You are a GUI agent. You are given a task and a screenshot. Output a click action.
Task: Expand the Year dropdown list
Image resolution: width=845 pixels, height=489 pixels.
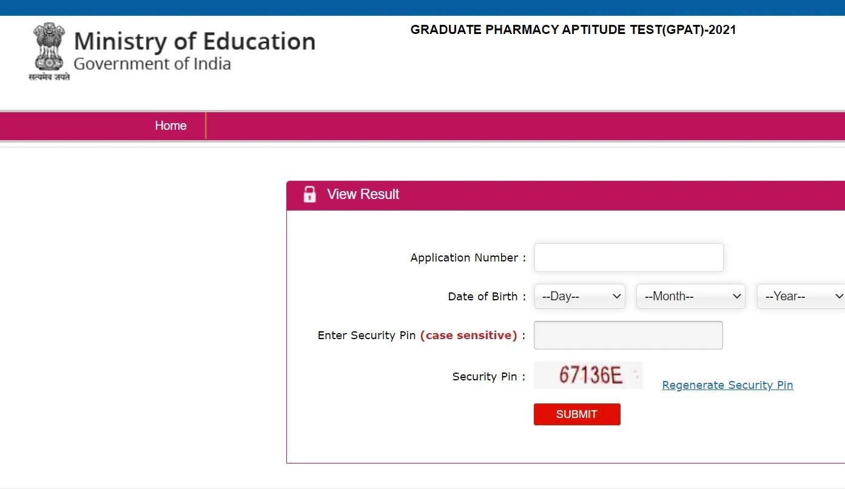click(801, 297)
